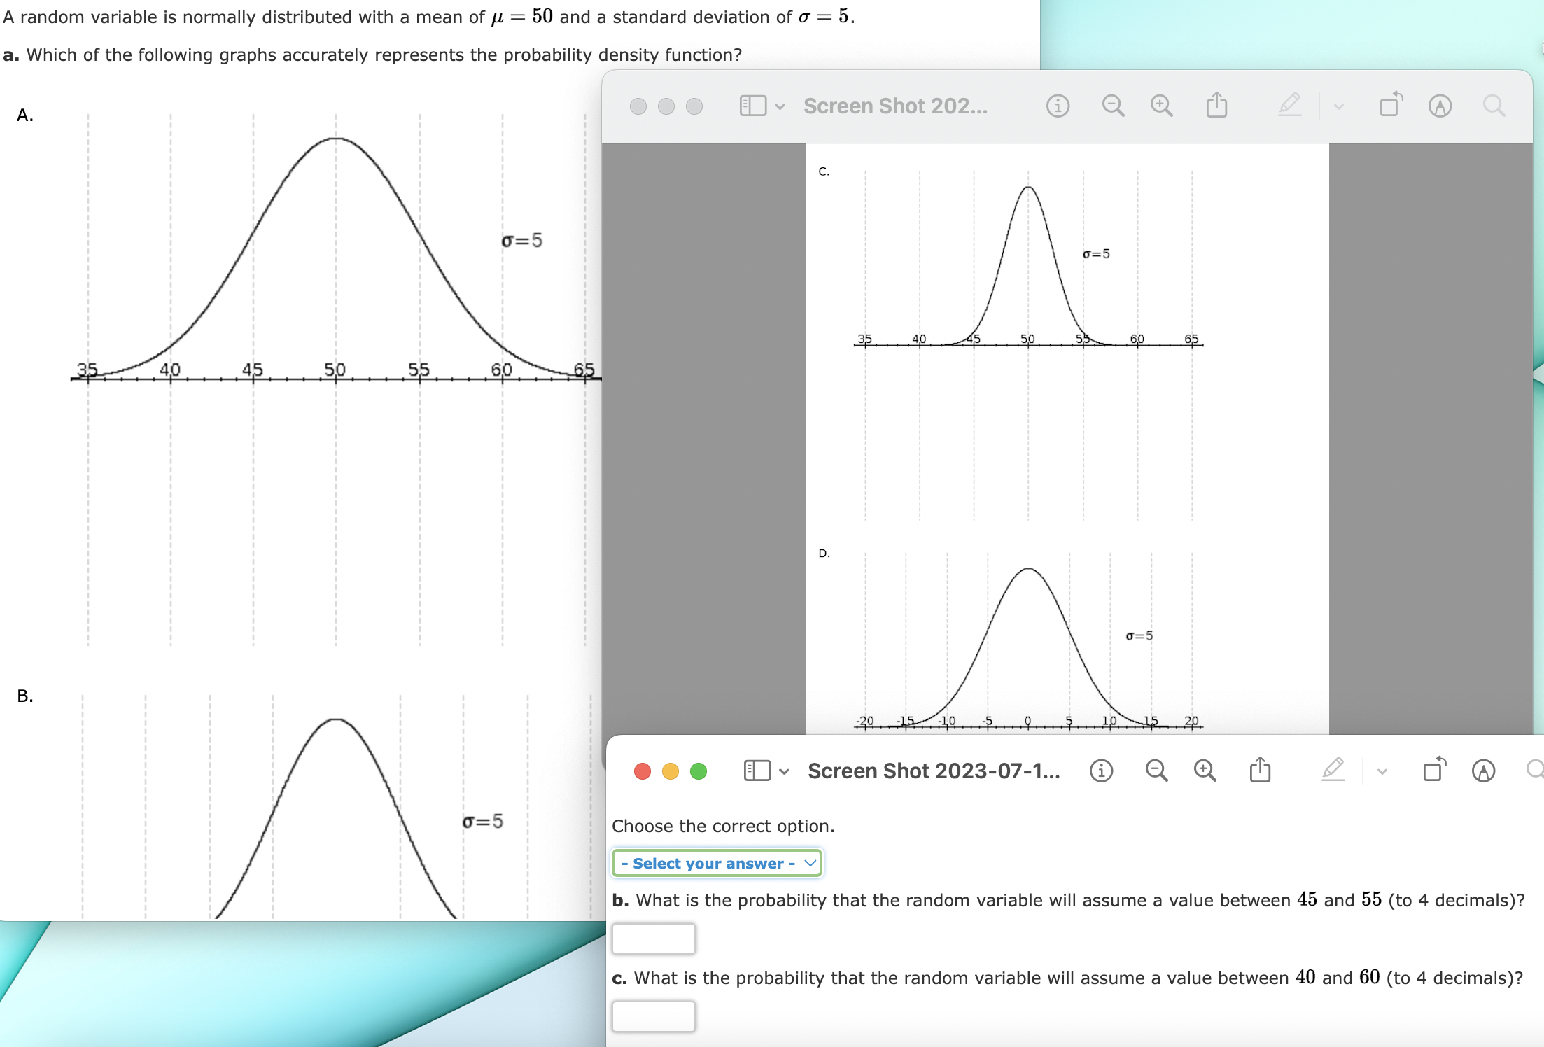Click the answer box for part c
Image resolution: width=1544 pixels, height=1047 pixels.
pyautogui.click(x=652, y=1016)
